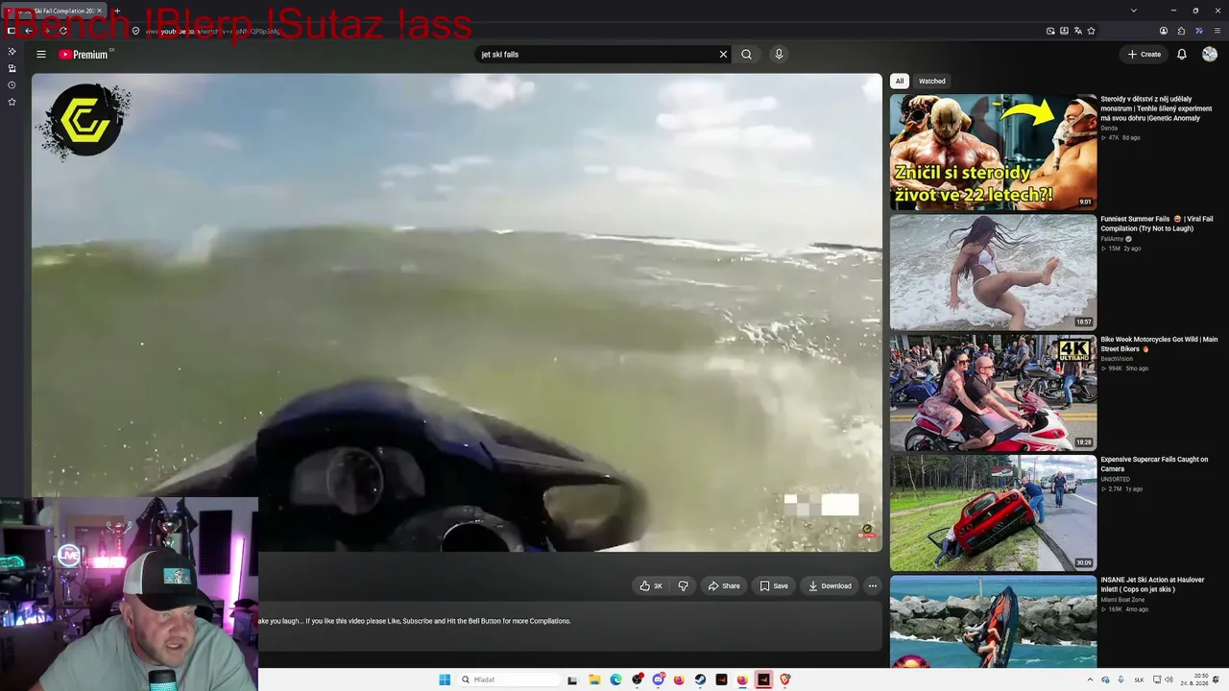Click the video description text

414,621
